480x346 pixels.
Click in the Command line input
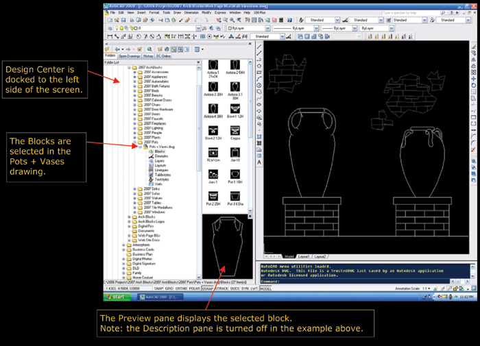[x=355, y=282]
